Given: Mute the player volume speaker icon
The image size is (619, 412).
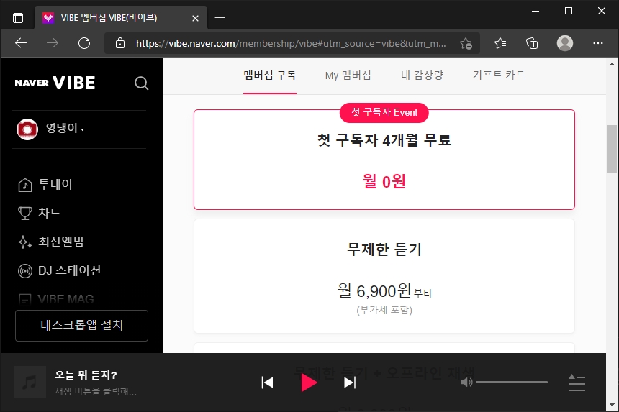Looking at the screenshot, I should coord(466,382).
